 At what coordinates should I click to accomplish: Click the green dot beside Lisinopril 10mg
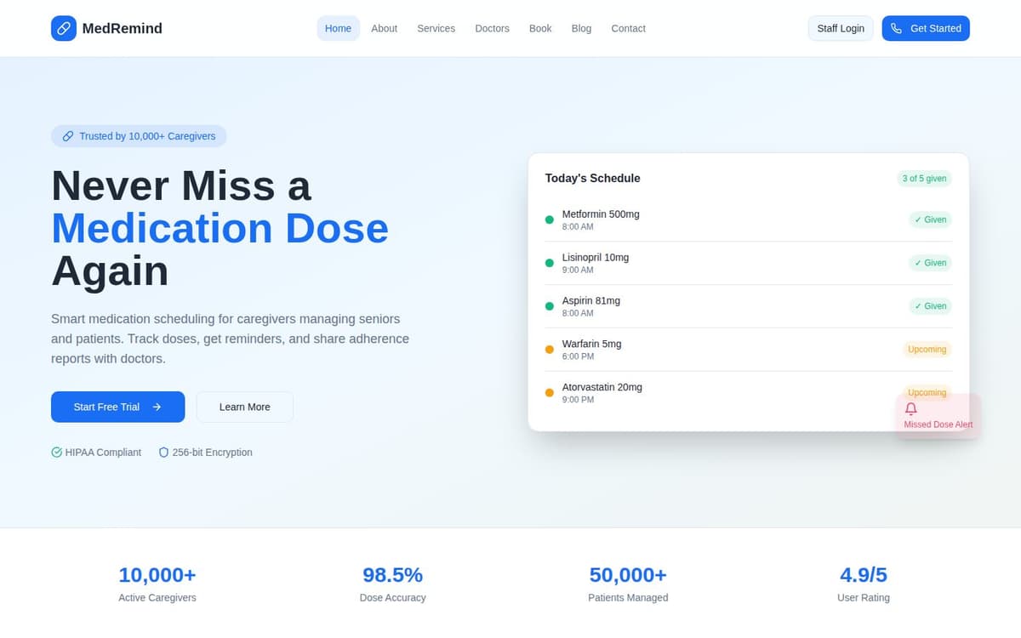(550, 263)
